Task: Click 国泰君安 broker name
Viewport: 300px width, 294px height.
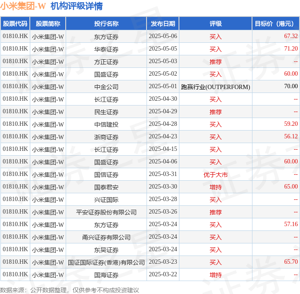Action: coord(106,187)
